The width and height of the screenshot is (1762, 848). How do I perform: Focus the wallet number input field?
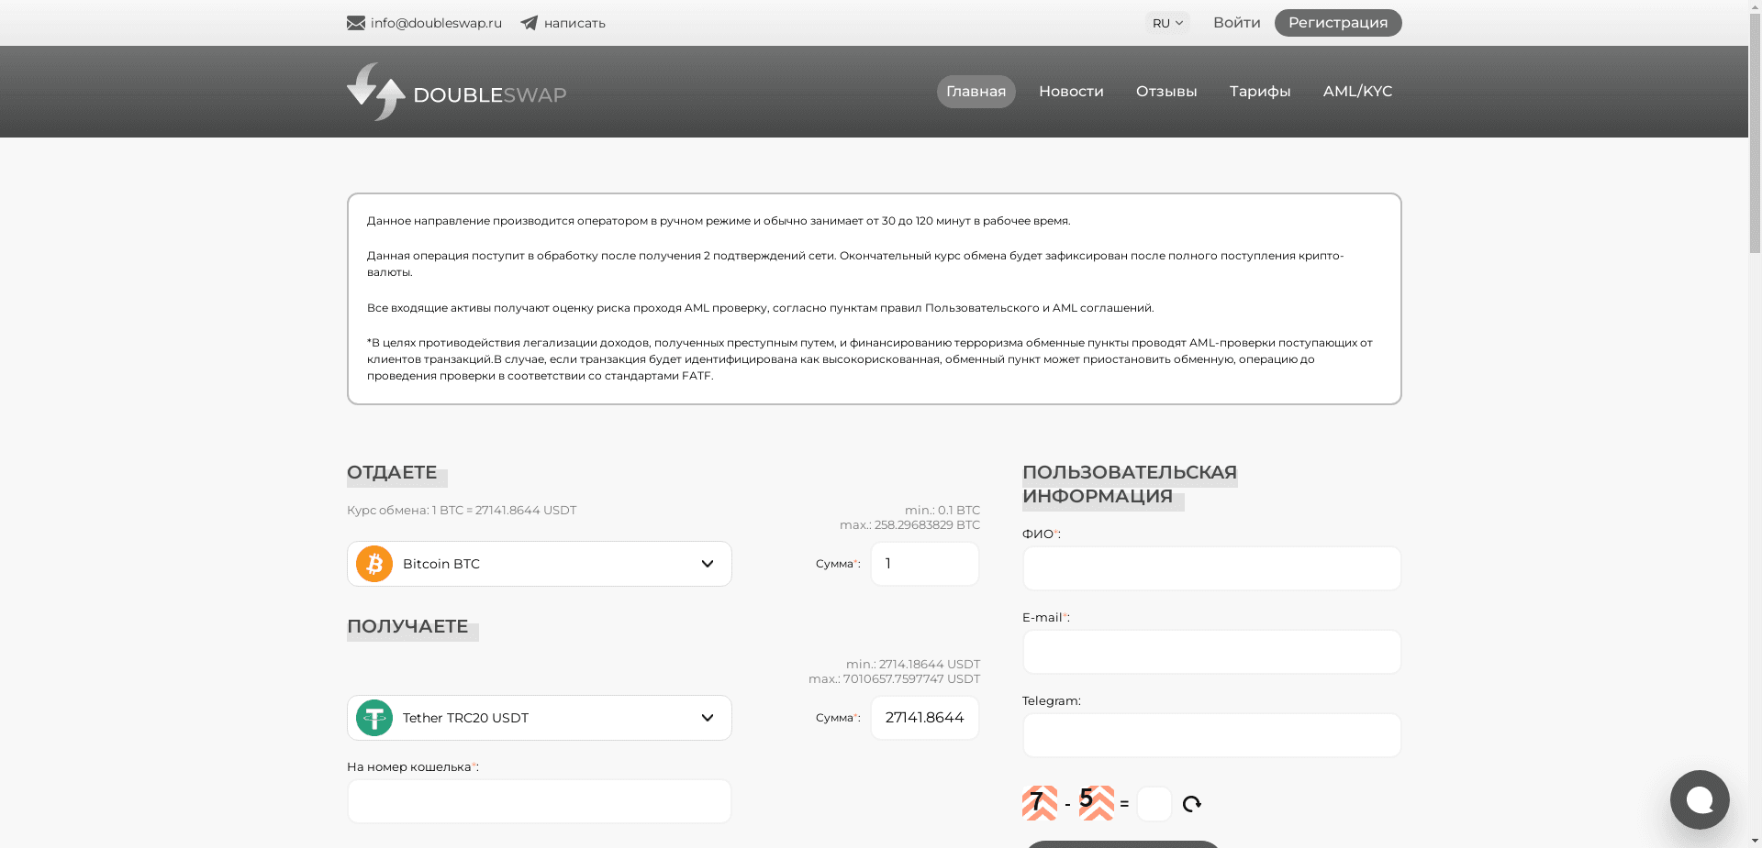[x=539, y=801]
